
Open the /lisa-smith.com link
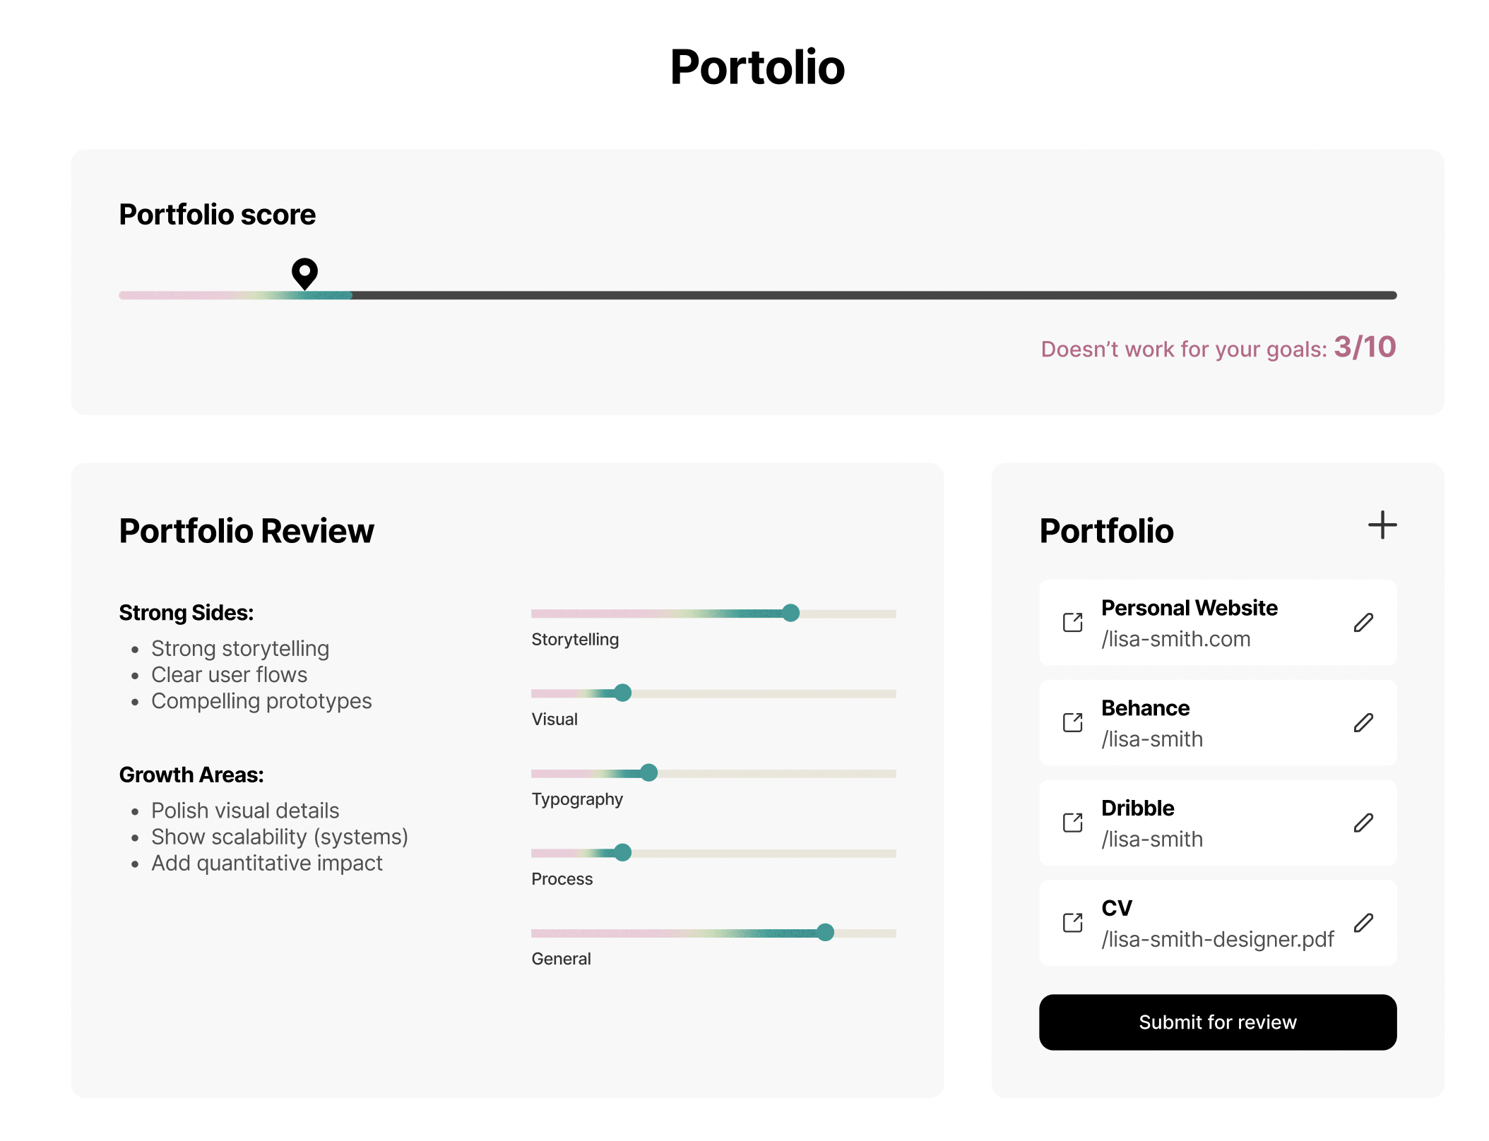click(x=1176, y=639)
